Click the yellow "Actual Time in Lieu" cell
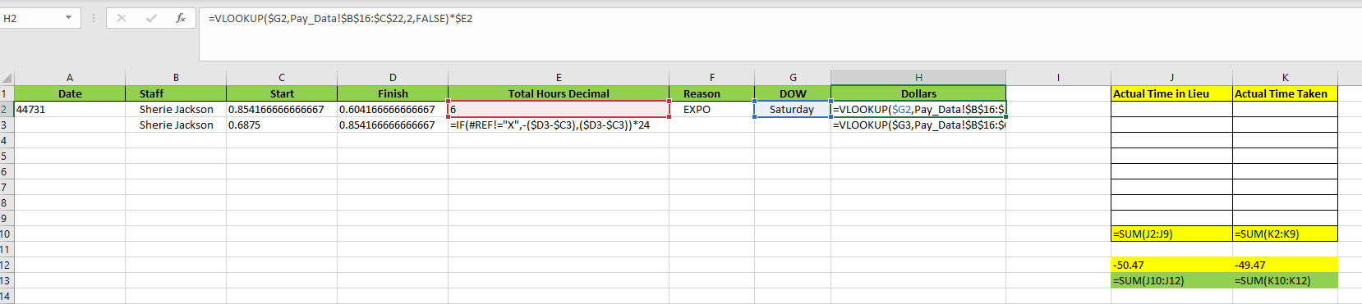 (x=1171, y=93)
